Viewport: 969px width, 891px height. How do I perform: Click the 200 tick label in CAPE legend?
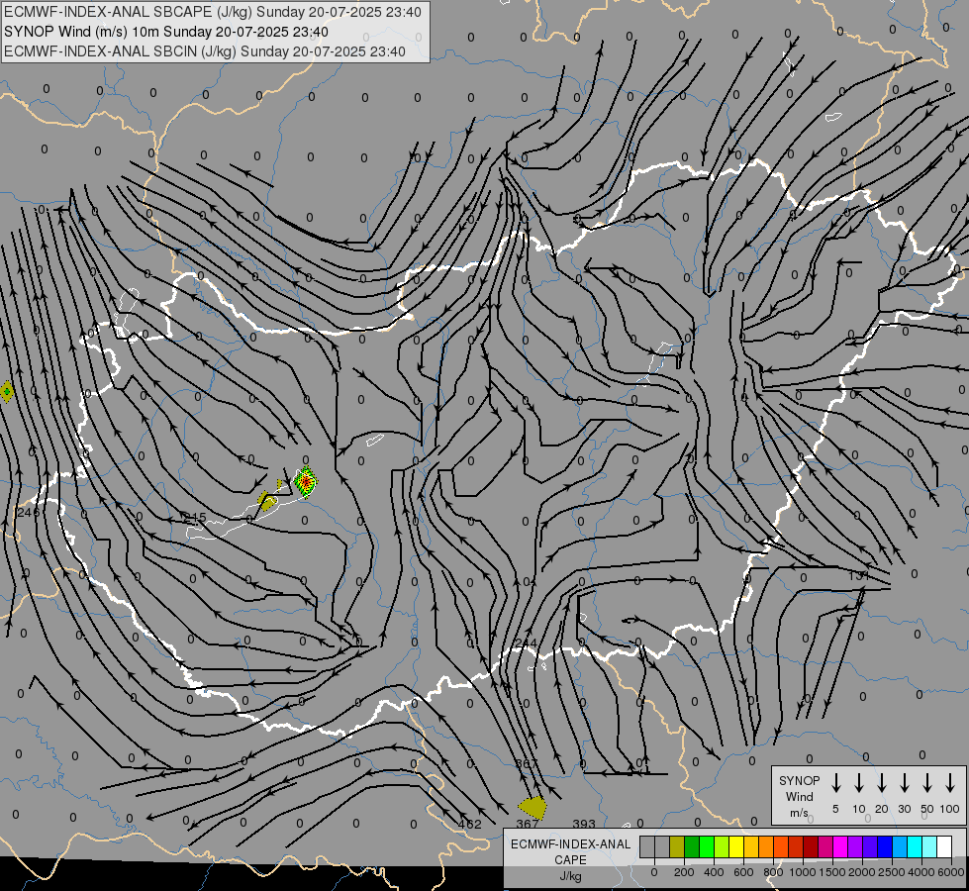point(684,872)
